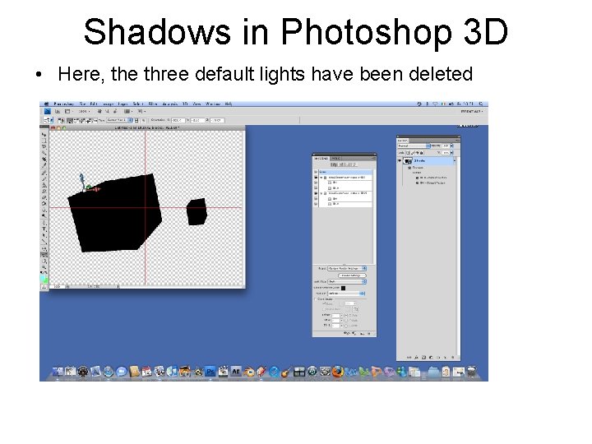
Task: Open Finder from the Dock
Action: [x=58, y=372]
